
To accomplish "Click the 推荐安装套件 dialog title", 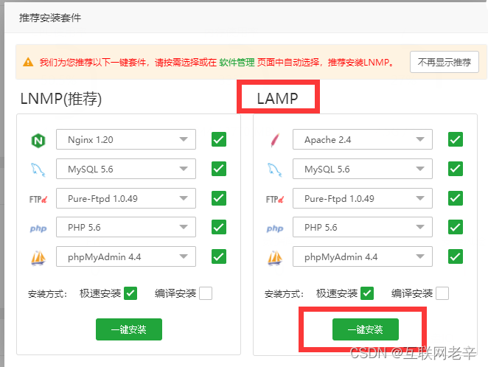I will pyautogui.click(x=50, y=18).
